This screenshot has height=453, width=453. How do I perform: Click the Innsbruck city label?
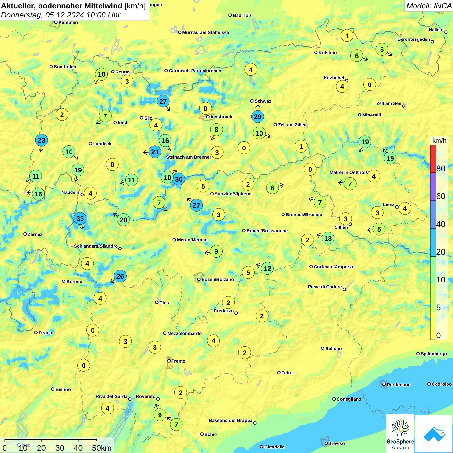[x=221, y=117]
